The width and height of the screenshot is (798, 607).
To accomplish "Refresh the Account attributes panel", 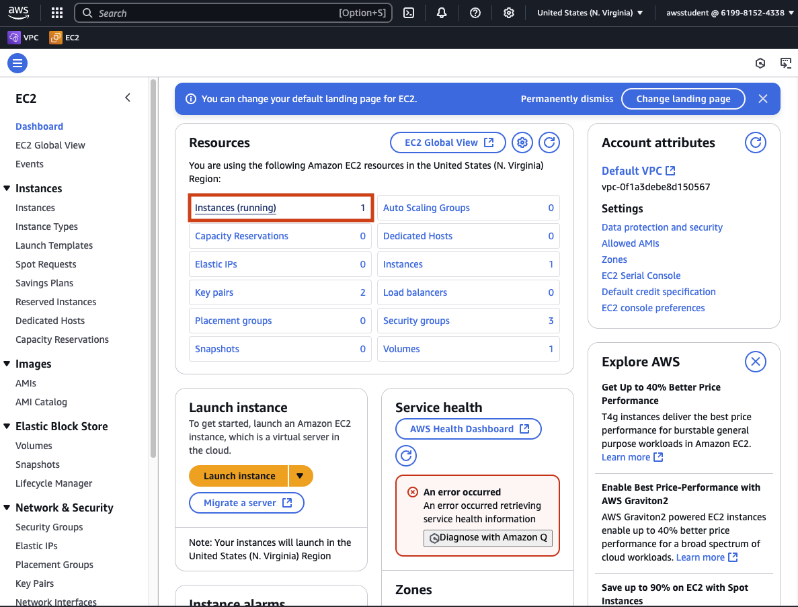I will [756, 143].
